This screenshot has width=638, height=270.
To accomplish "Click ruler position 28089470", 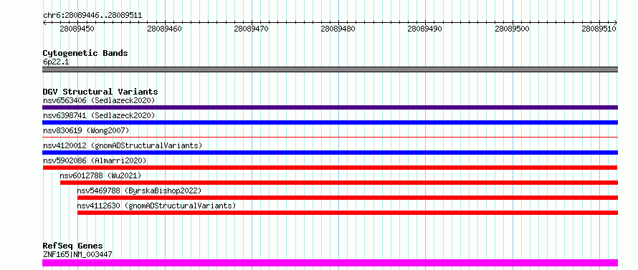I will [252, 29].
